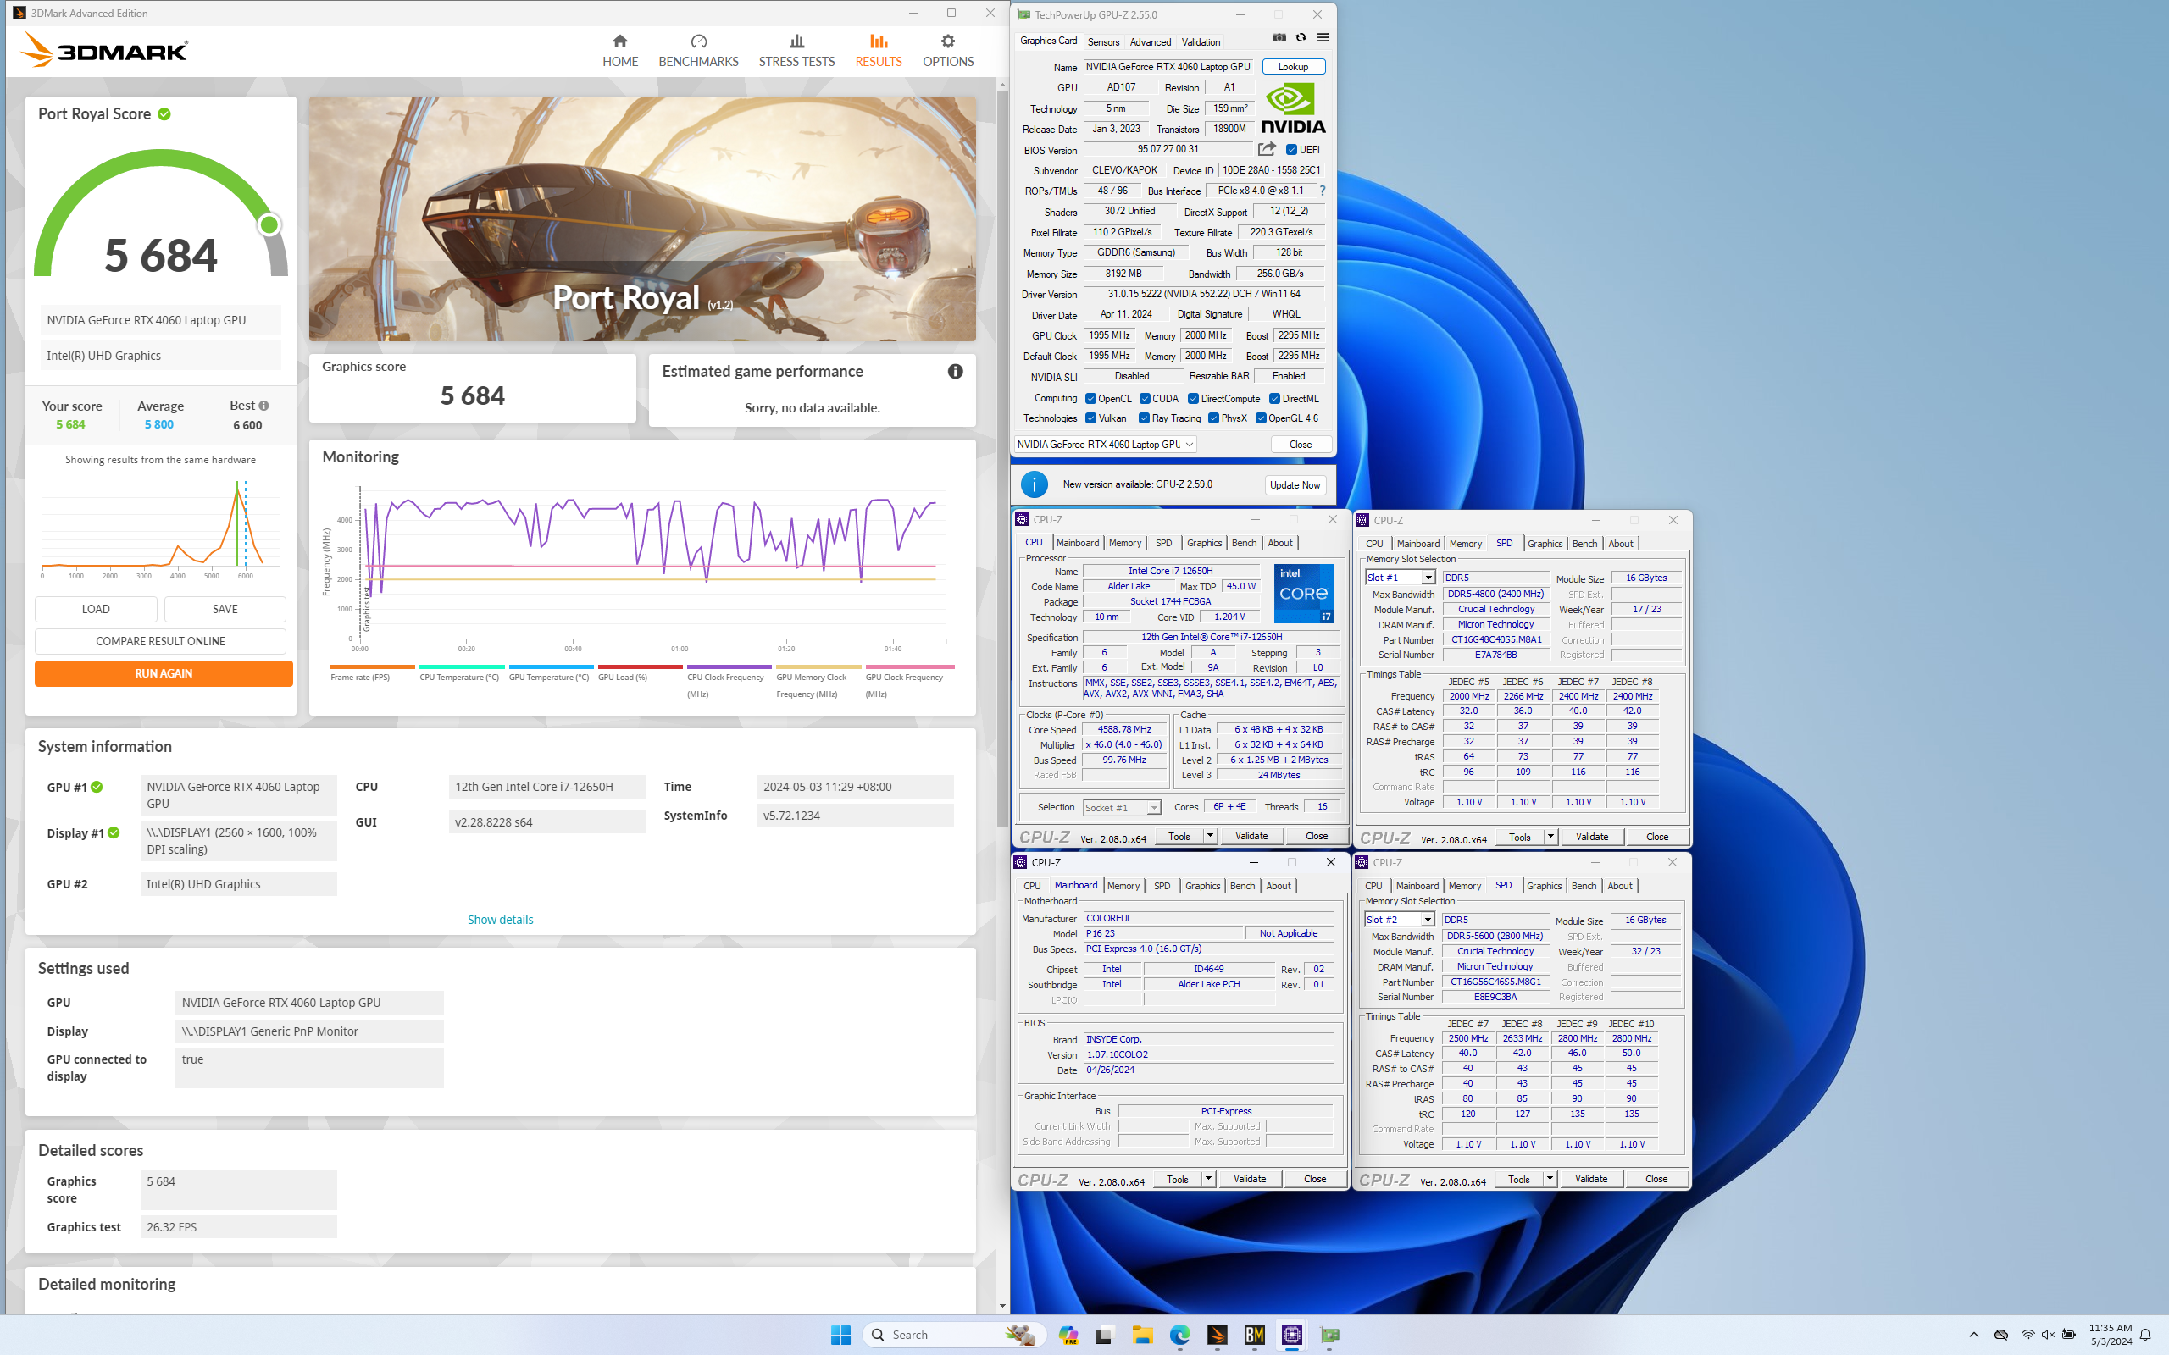
Task: Click the taskbar Search box
Action: click(954, 1335)
